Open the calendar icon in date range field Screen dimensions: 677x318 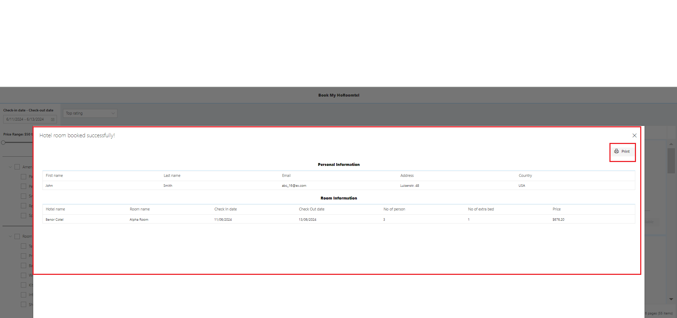pyautogui.click(x=53, y=120)
